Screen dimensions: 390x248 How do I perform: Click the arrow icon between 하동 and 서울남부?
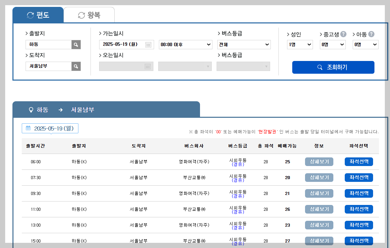tap(61, 110)
